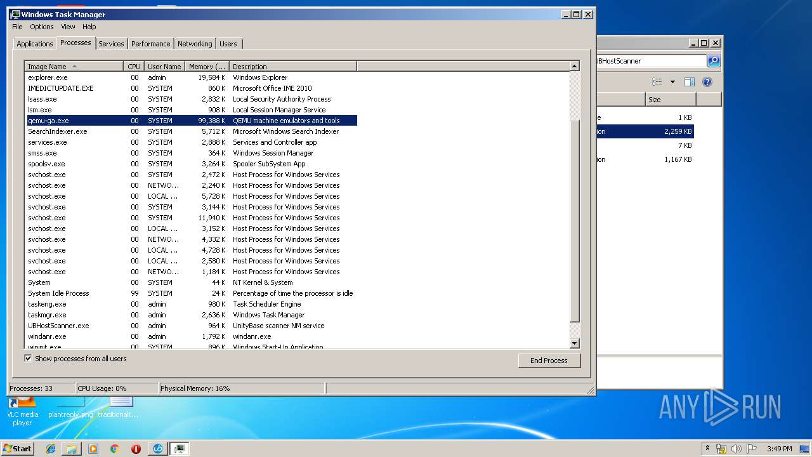Open the File menu

click(x=17, y=27)
